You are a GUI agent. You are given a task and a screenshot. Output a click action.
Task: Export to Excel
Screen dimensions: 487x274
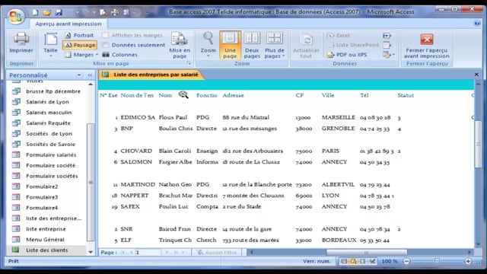point(338,36)
